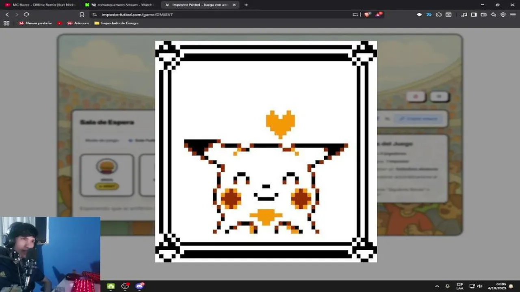Open the workspaces grid icon in bookmarks bar
Screen dimensions: 520x292
point(6,23)
